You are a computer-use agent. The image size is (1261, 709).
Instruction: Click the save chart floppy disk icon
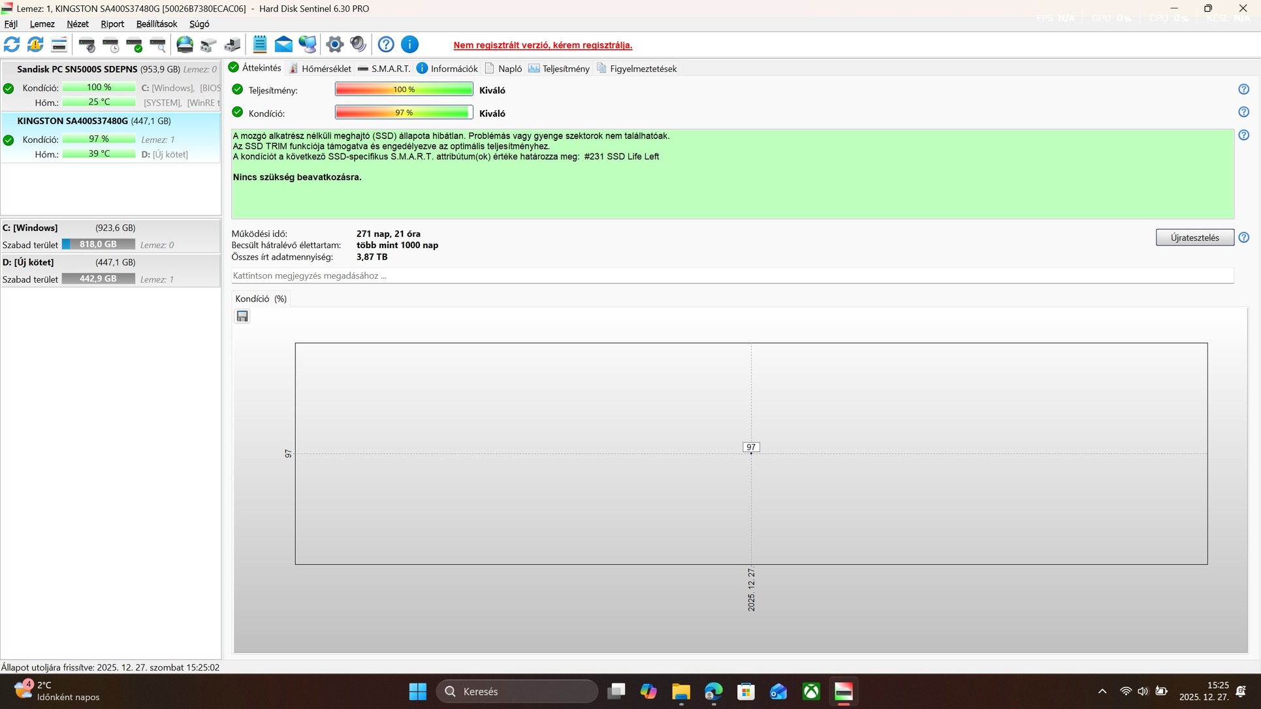(242, 317)
